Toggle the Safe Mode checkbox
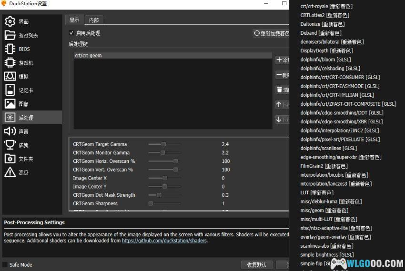Viewport: 405px width, 271px height. [x=5, y=264]
